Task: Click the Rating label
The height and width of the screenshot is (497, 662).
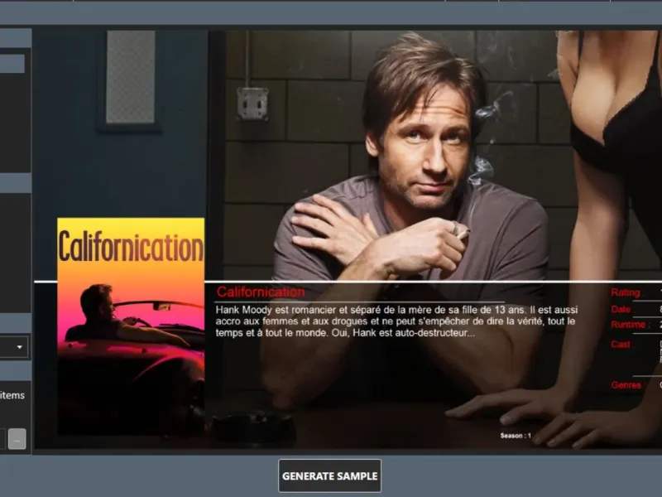Action: (626, 292)
